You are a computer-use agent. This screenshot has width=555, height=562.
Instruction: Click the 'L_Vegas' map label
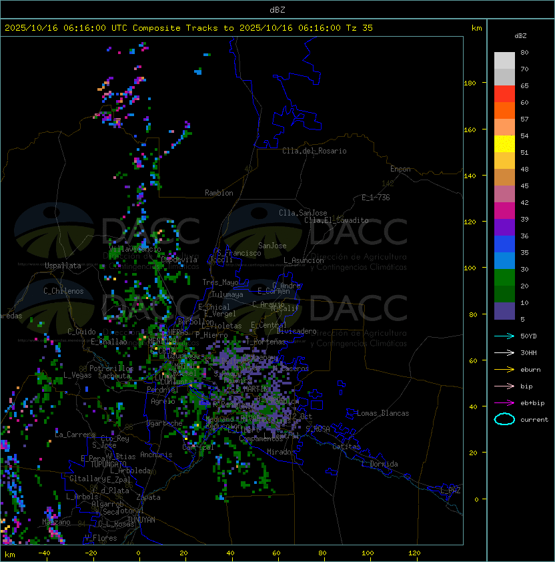coord(77,375)
